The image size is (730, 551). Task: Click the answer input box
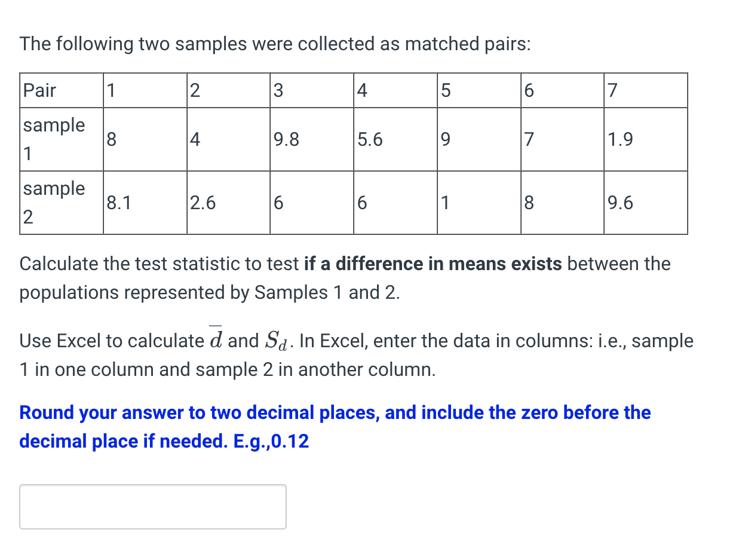pyautogui.click(x=152, y=506)
